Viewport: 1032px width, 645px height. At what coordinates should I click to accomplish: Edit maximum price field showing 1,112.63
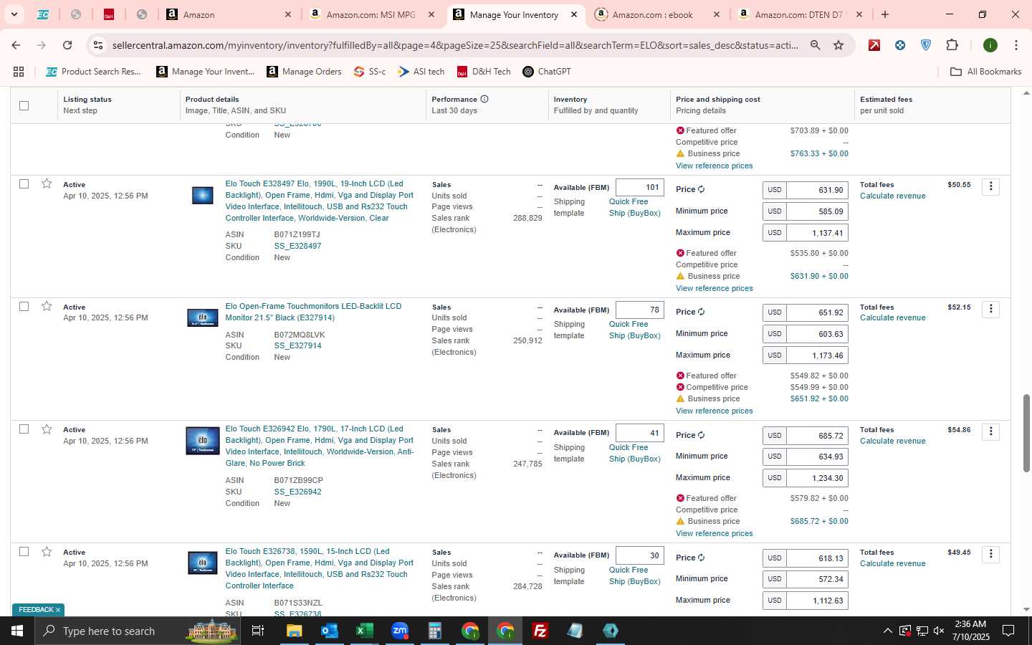[817, 601]
